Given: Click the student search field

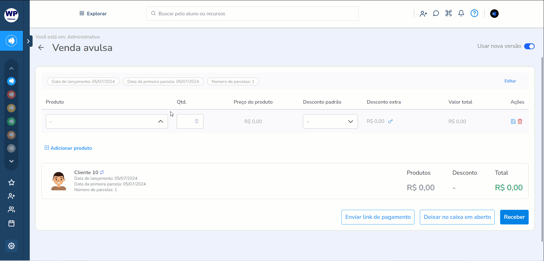Looking at the screenshot, I should point(252,14).
